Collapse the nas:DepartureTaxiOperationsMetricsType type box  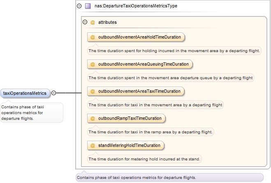pos(79,6)
